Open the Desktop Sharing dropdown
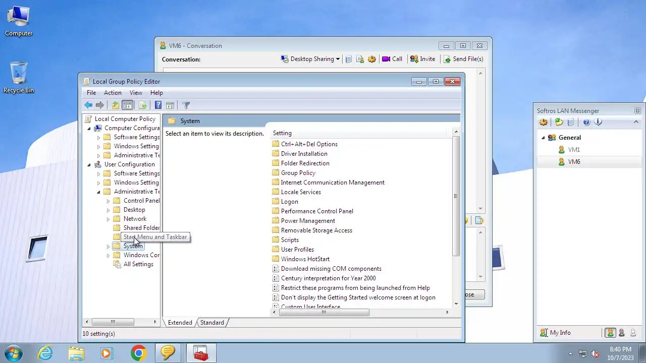Screen dimensions: 646x363 coord(310,59)
